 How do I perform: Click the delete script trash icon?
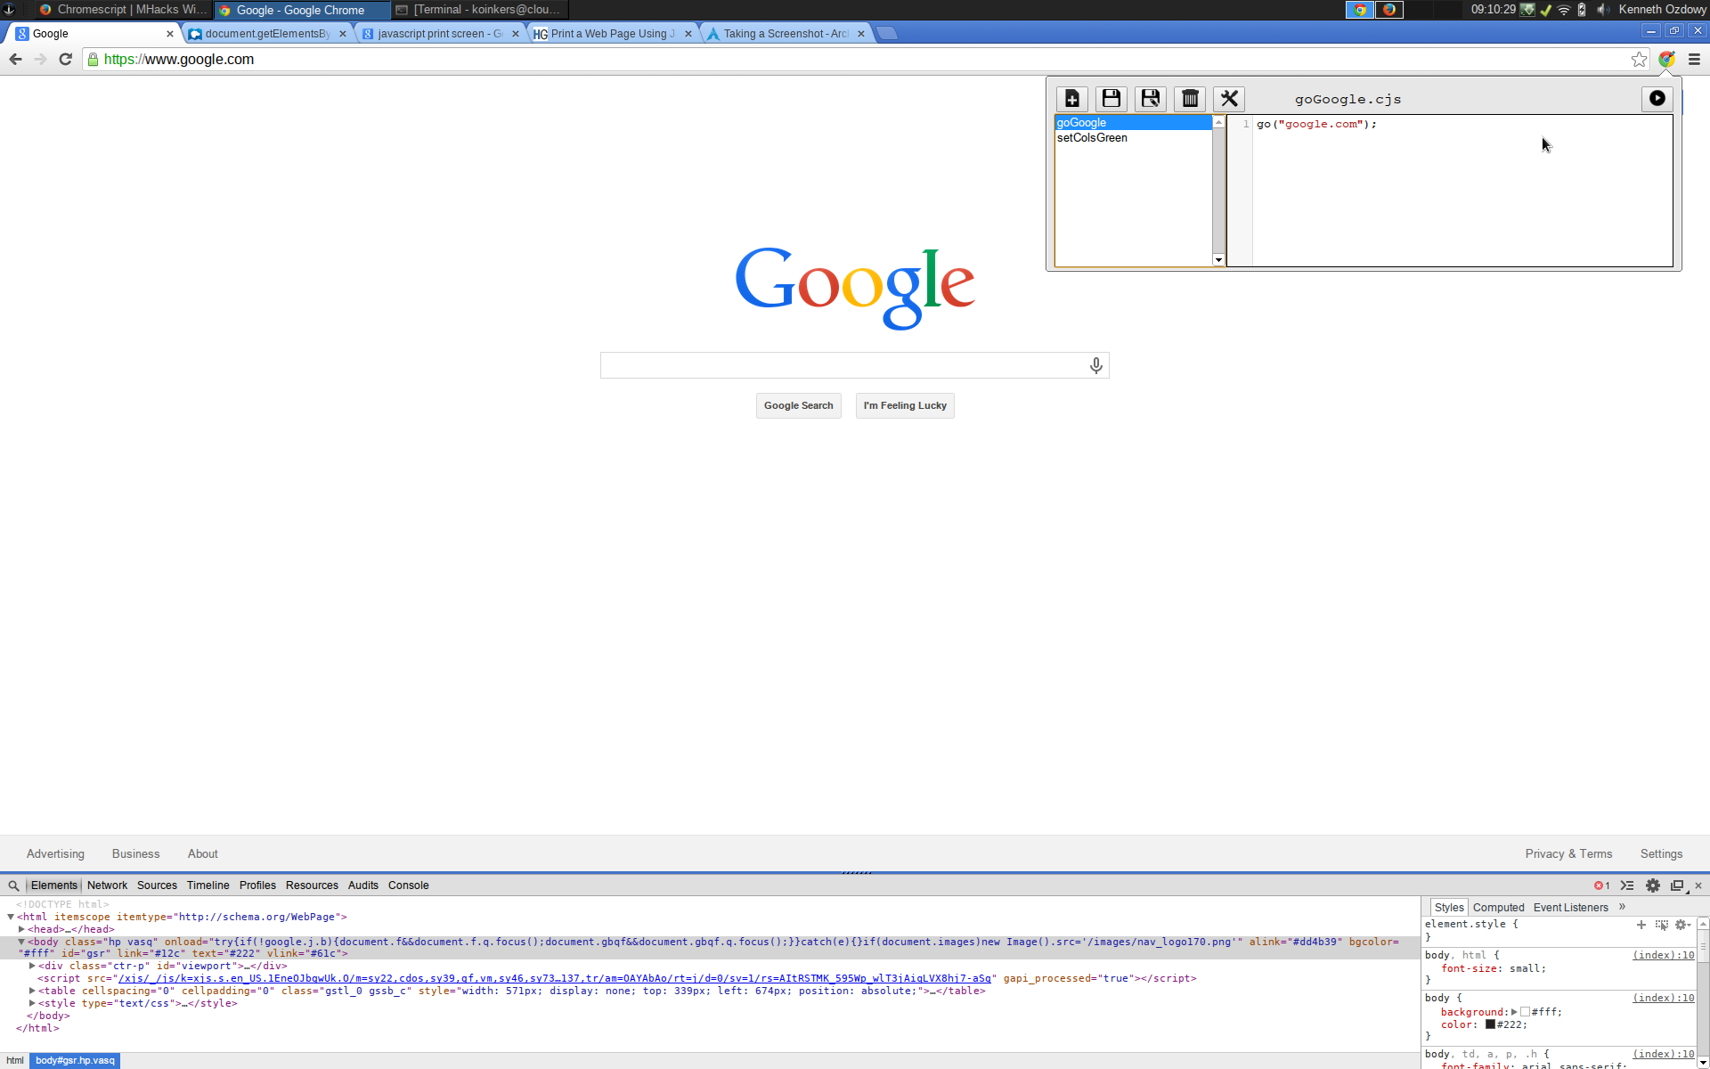pos(1190,99)
